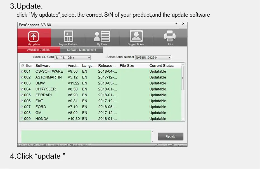The height and width of the screenshot is (169, 260).
Task: Click the list scroll down arrow
Action: coord(183,119)
